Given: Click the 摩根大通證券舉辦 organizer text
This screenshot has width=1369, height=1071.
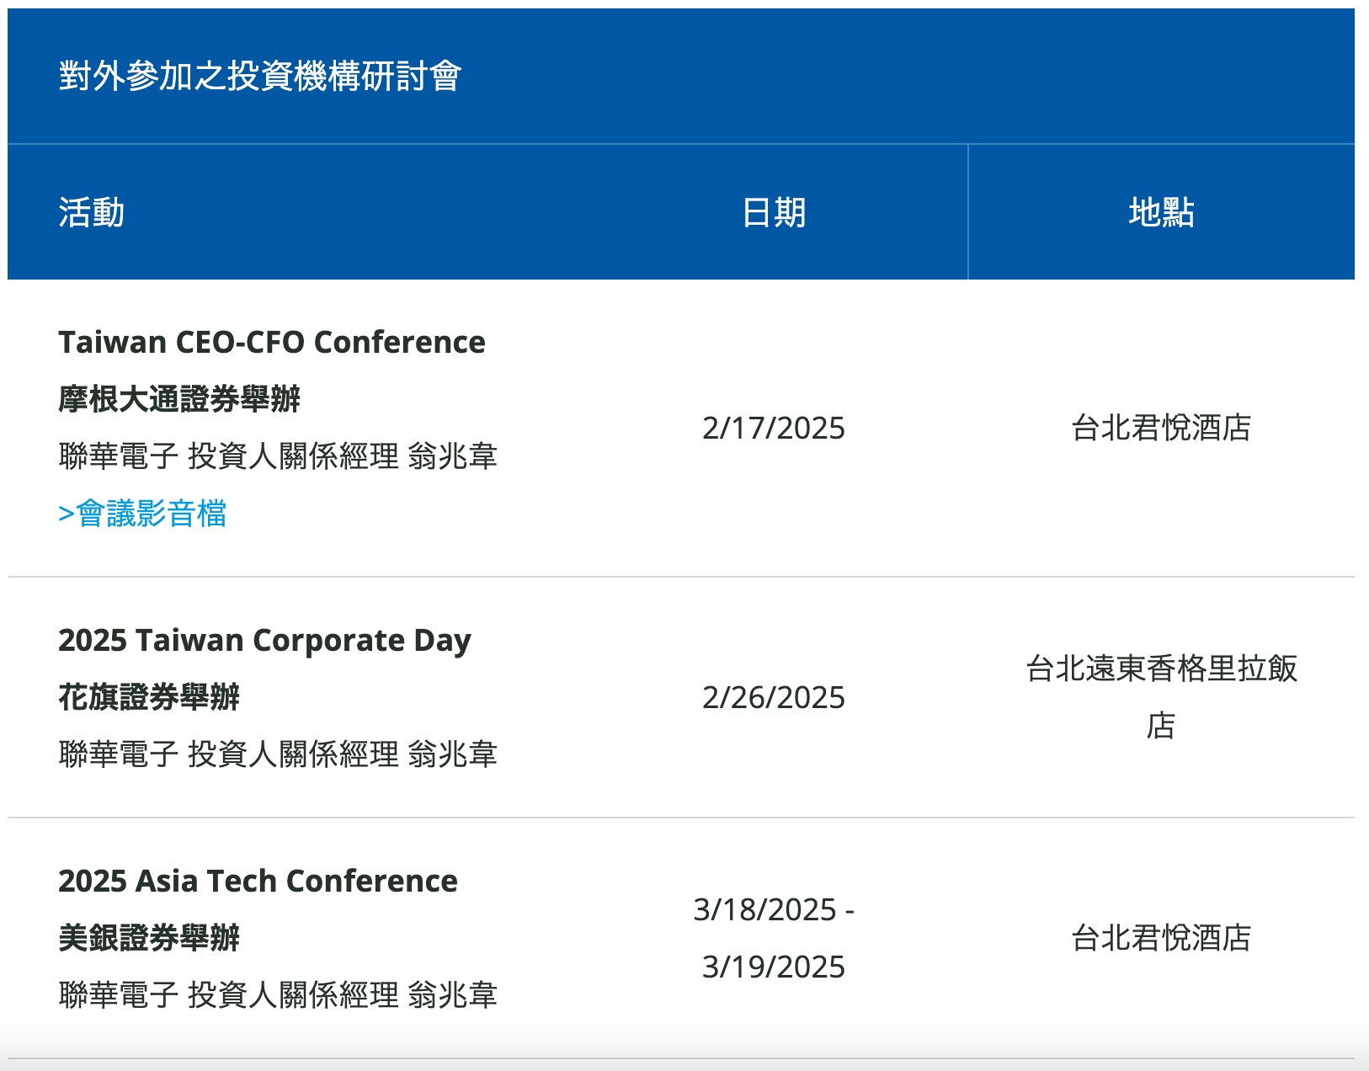Looking at the screenshot, I should point(179,399).
